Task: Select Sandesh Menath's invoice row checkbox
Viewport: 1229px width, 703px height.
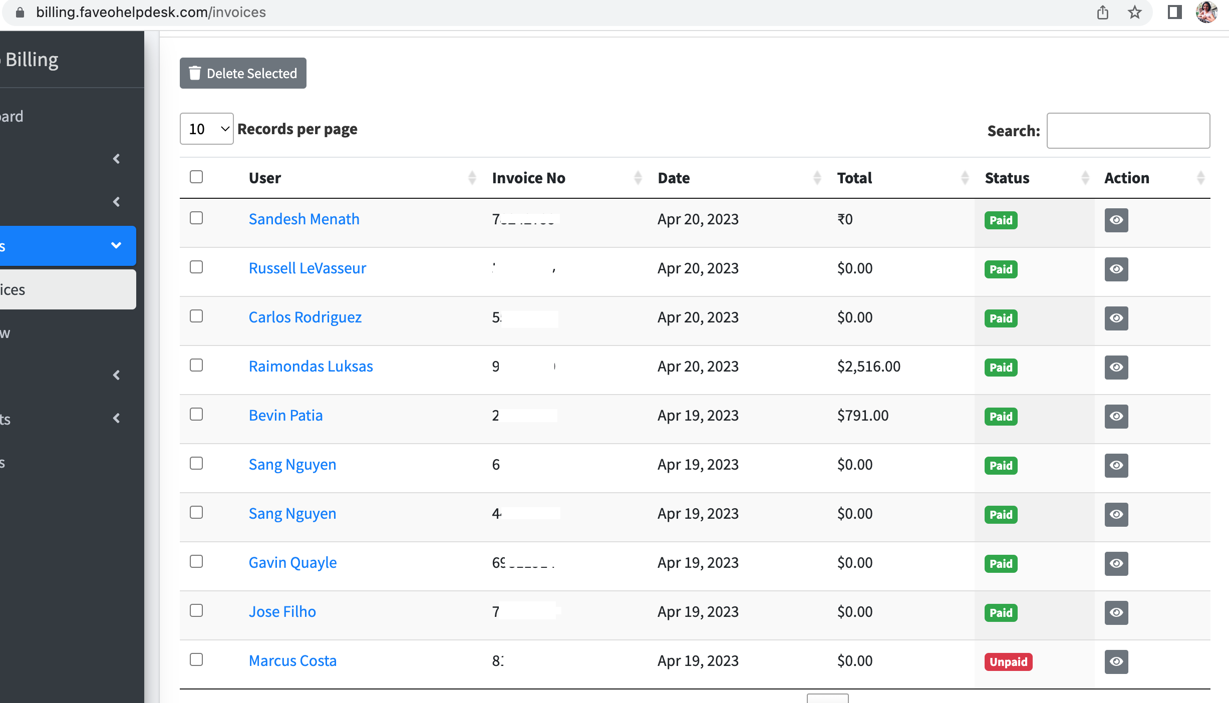Action: point(196,219)
